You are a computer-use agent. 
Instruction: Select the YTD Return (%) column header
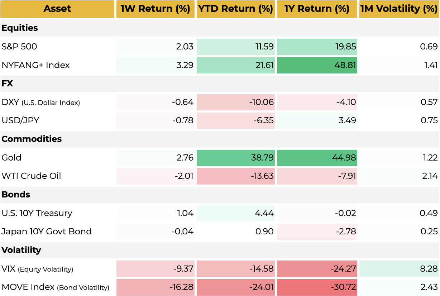click(235, 9)
